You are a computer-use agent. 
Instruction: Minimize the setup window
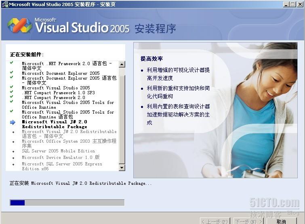coord(286,4)
